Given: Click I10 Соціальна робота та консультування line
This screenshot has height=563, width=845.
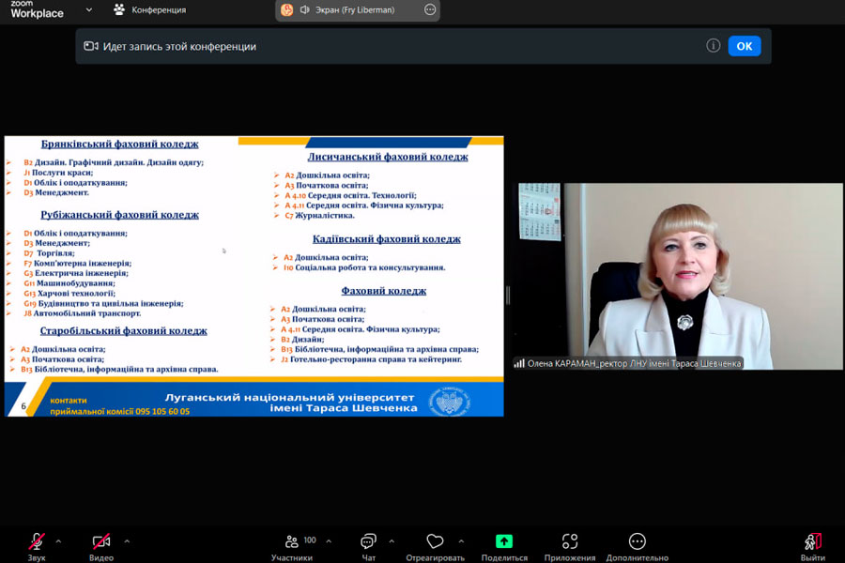Looking at the screenshot, I should pyautogui.click(x=364, y=267).
